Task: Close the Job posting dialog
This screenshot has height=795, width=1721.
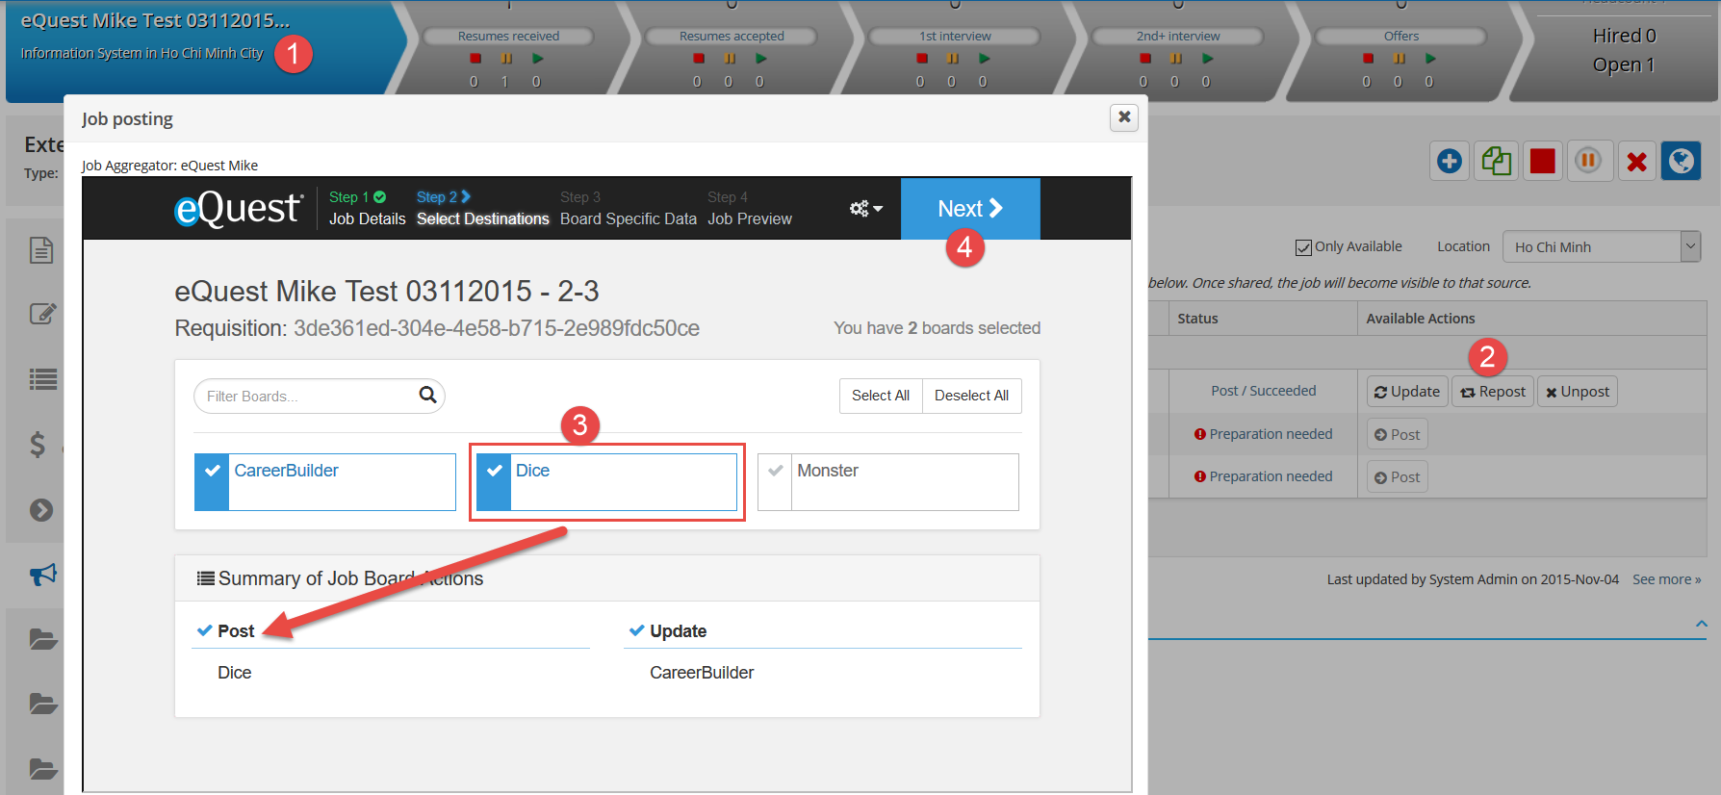Action: 1124,117
